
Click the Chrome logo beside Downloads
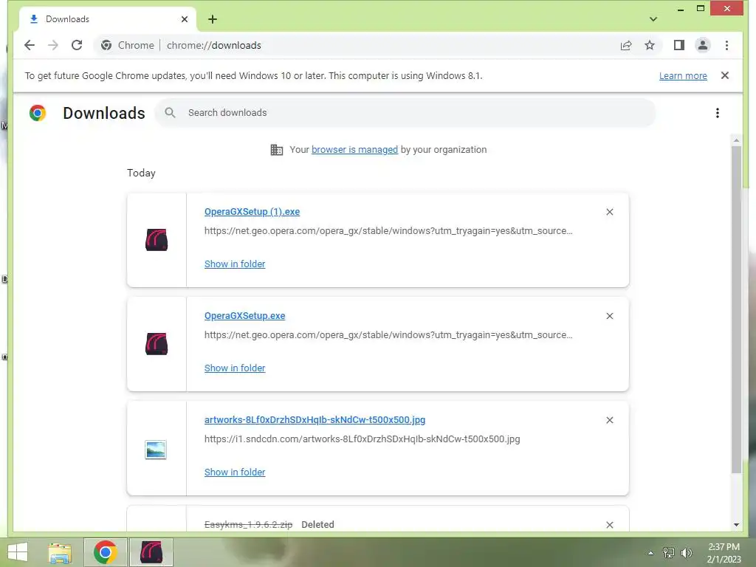point(38,113)
